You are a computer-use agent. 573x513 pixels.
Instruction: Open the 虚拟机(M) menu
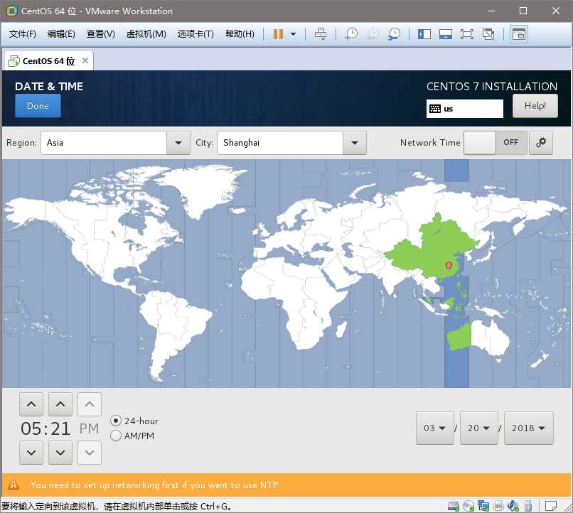(146, 34)
